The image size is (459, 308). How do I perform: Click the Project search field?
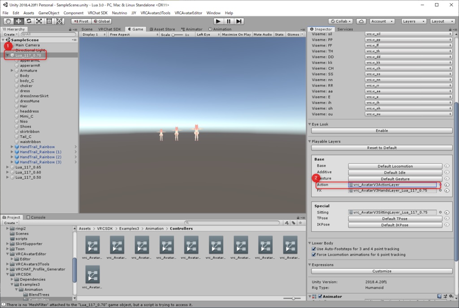click(232, 223)
